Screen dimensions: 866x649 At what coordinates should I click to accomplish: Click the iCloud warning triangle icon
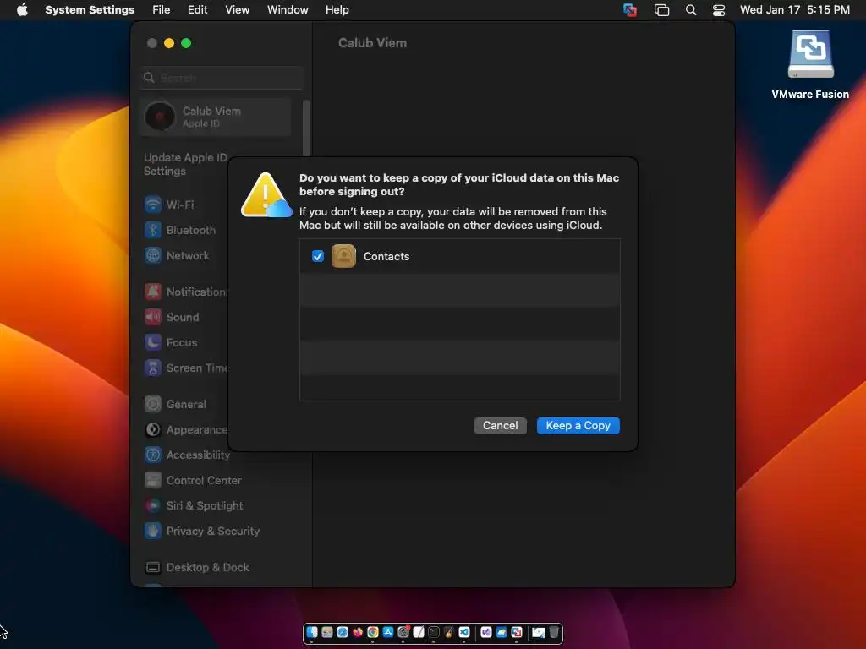266,194
